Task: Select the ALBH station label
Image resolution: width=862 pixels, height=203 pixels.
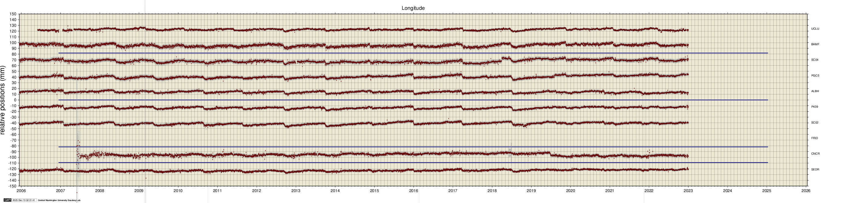Action: [815, 91]
